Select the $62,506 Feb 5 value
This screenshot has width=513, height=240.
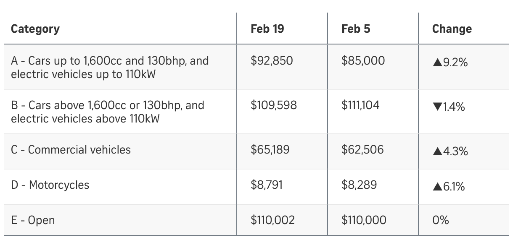[362, 150]
